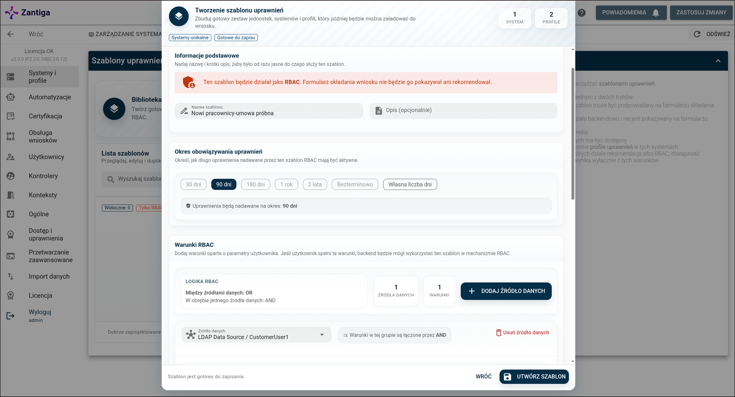Open Licencja in the sidebar
The height and width of the screenshot is (397, 735).
point(40,296)
